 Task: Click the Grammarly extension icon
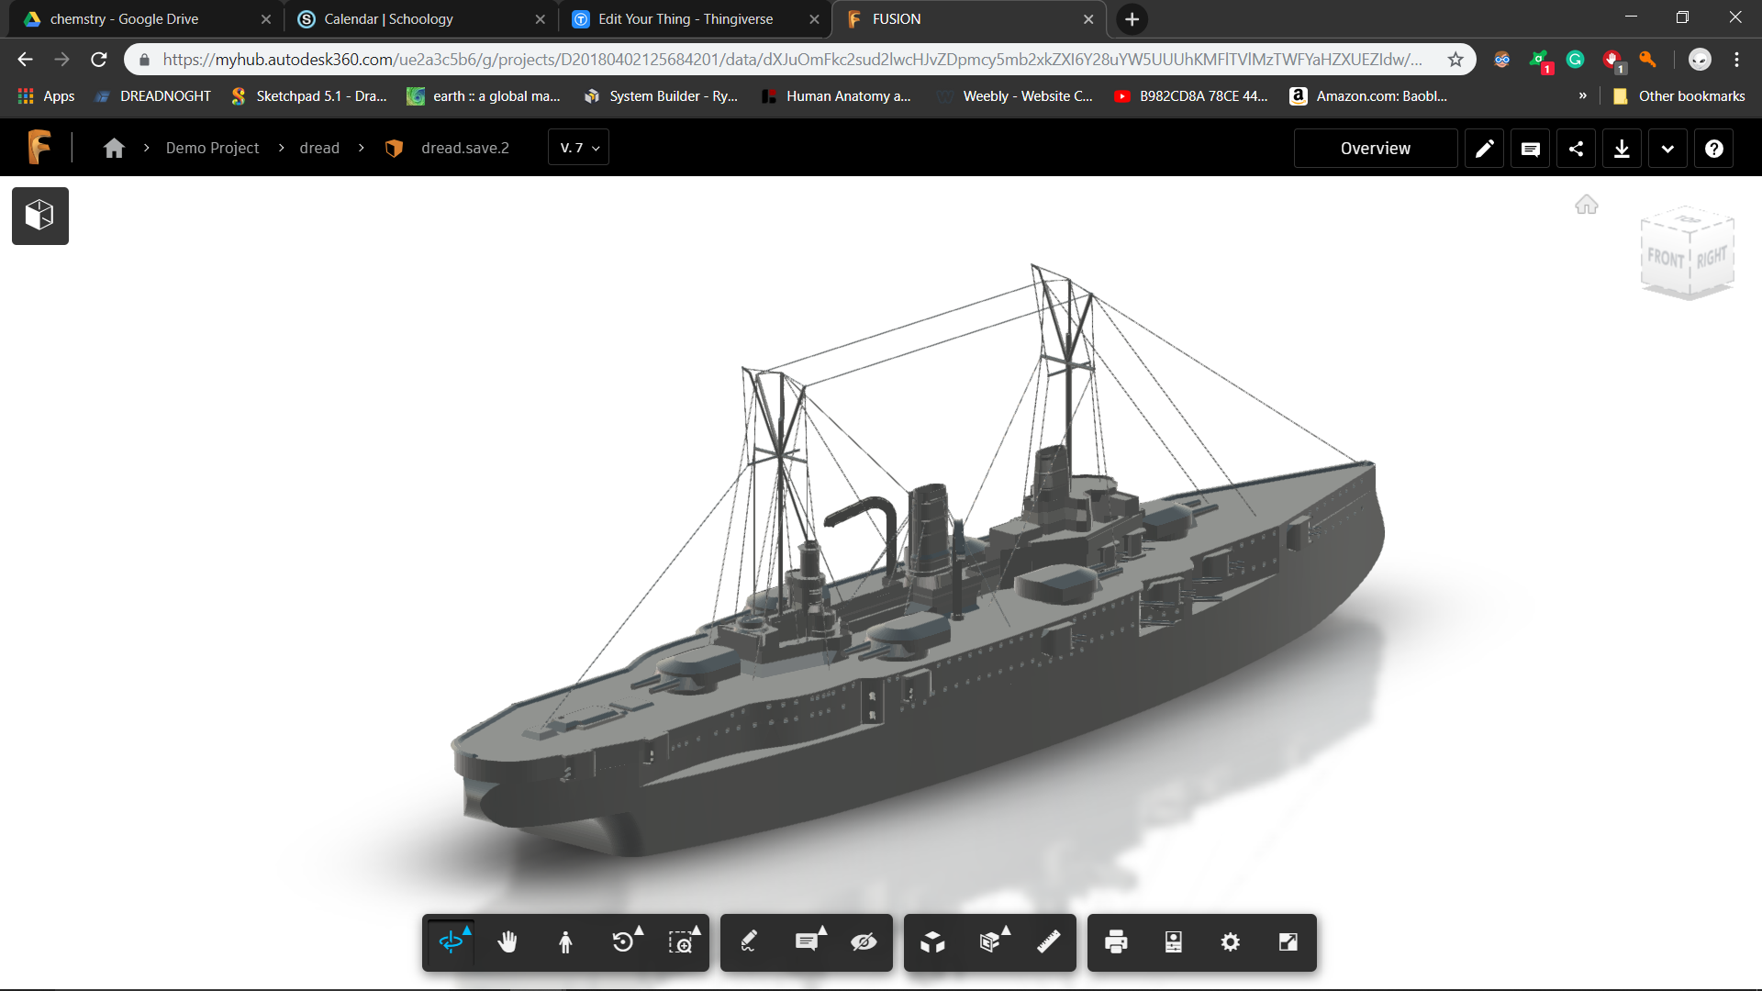1576,60
